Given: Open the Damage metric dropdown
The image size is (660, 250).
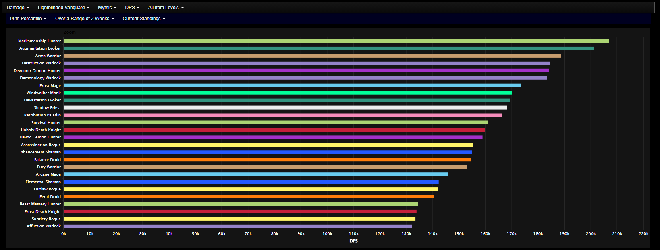Looking at the screenshot, I should [18, 8].
